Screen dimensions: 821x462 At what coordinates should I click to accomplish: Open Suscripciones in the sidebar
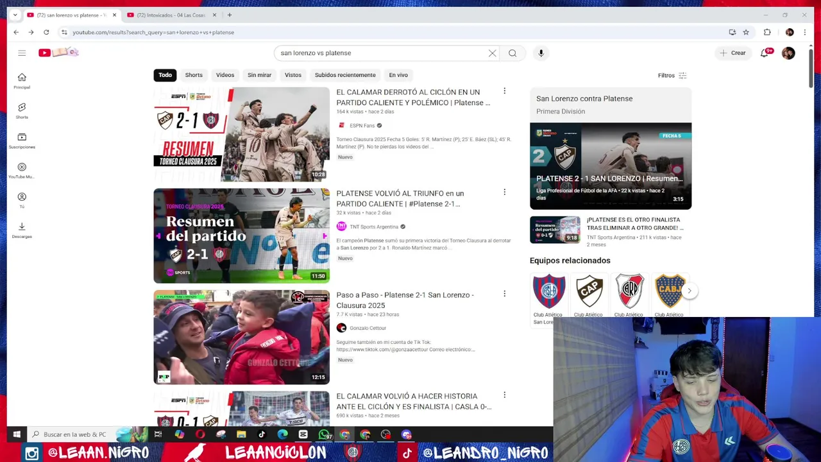click(22, 141)
